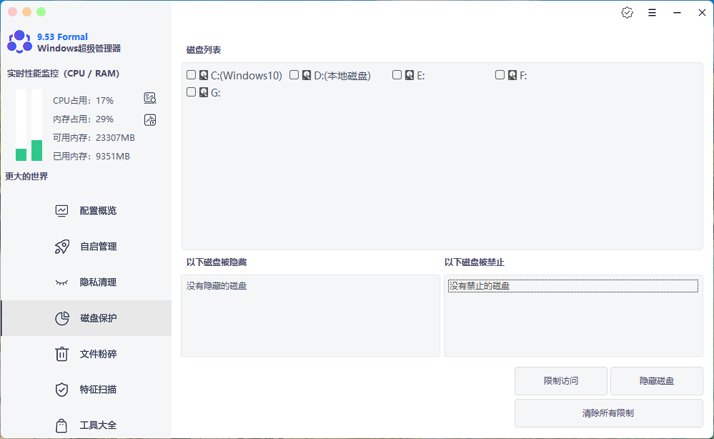The width and height of the screenshot is (714, 439).
Task: Click 清除所有限制 to clear all restrictions
Action: [x=608, y=413]
